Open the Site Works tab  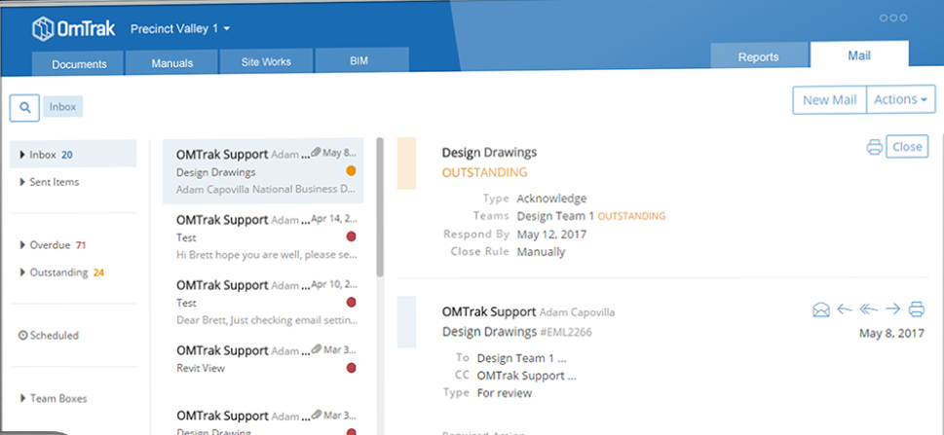(x=266, y=61)
